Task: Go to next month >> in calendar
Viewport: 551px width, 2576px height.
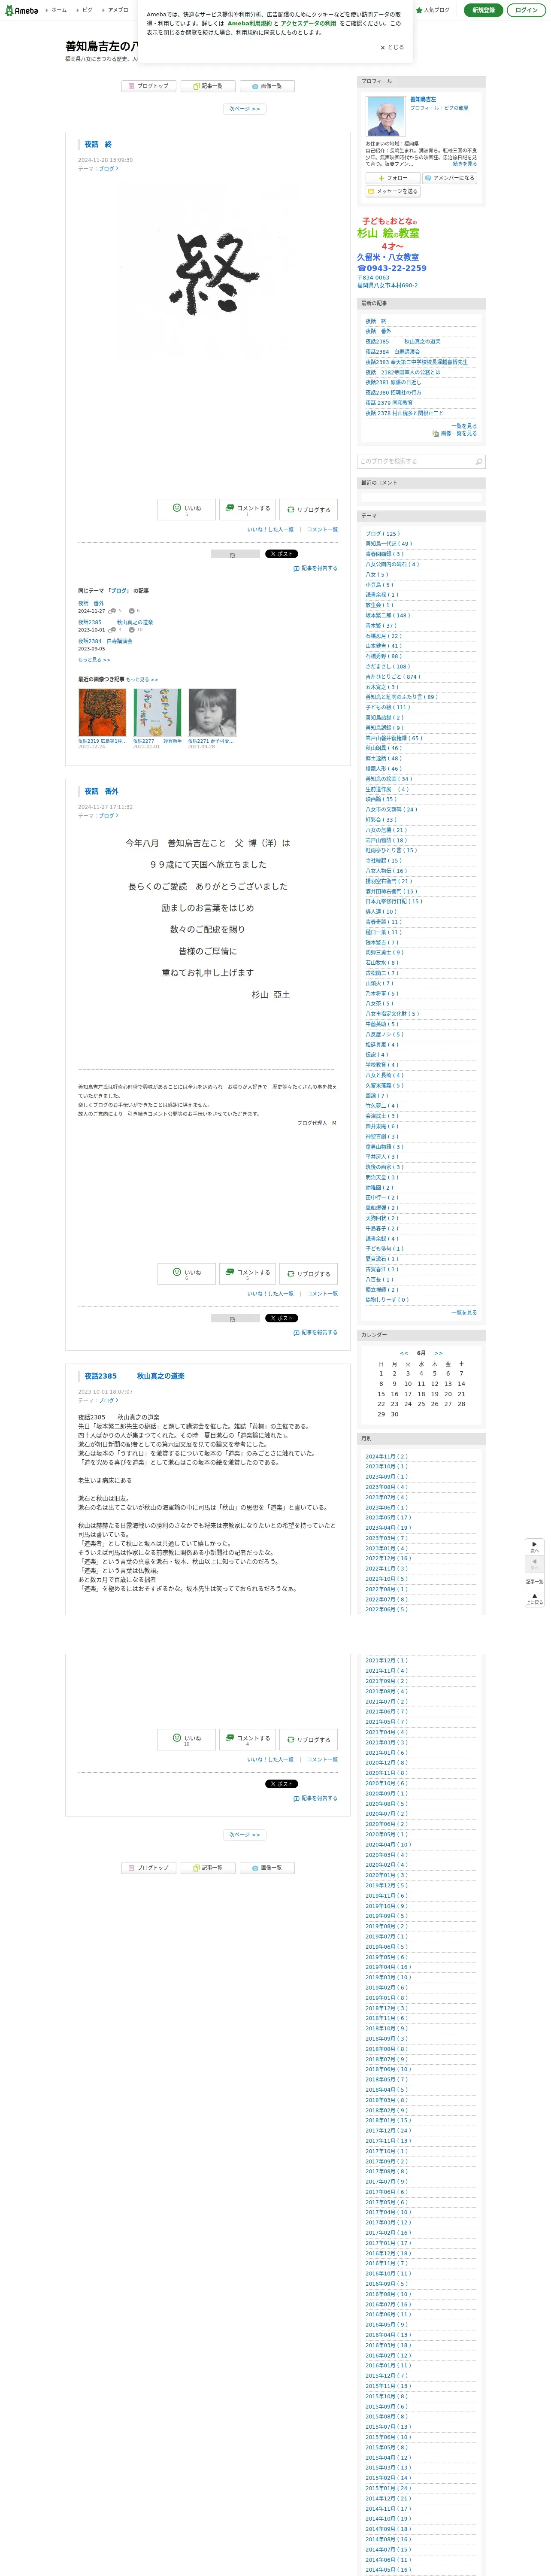Action: (x=438, y=1353)
